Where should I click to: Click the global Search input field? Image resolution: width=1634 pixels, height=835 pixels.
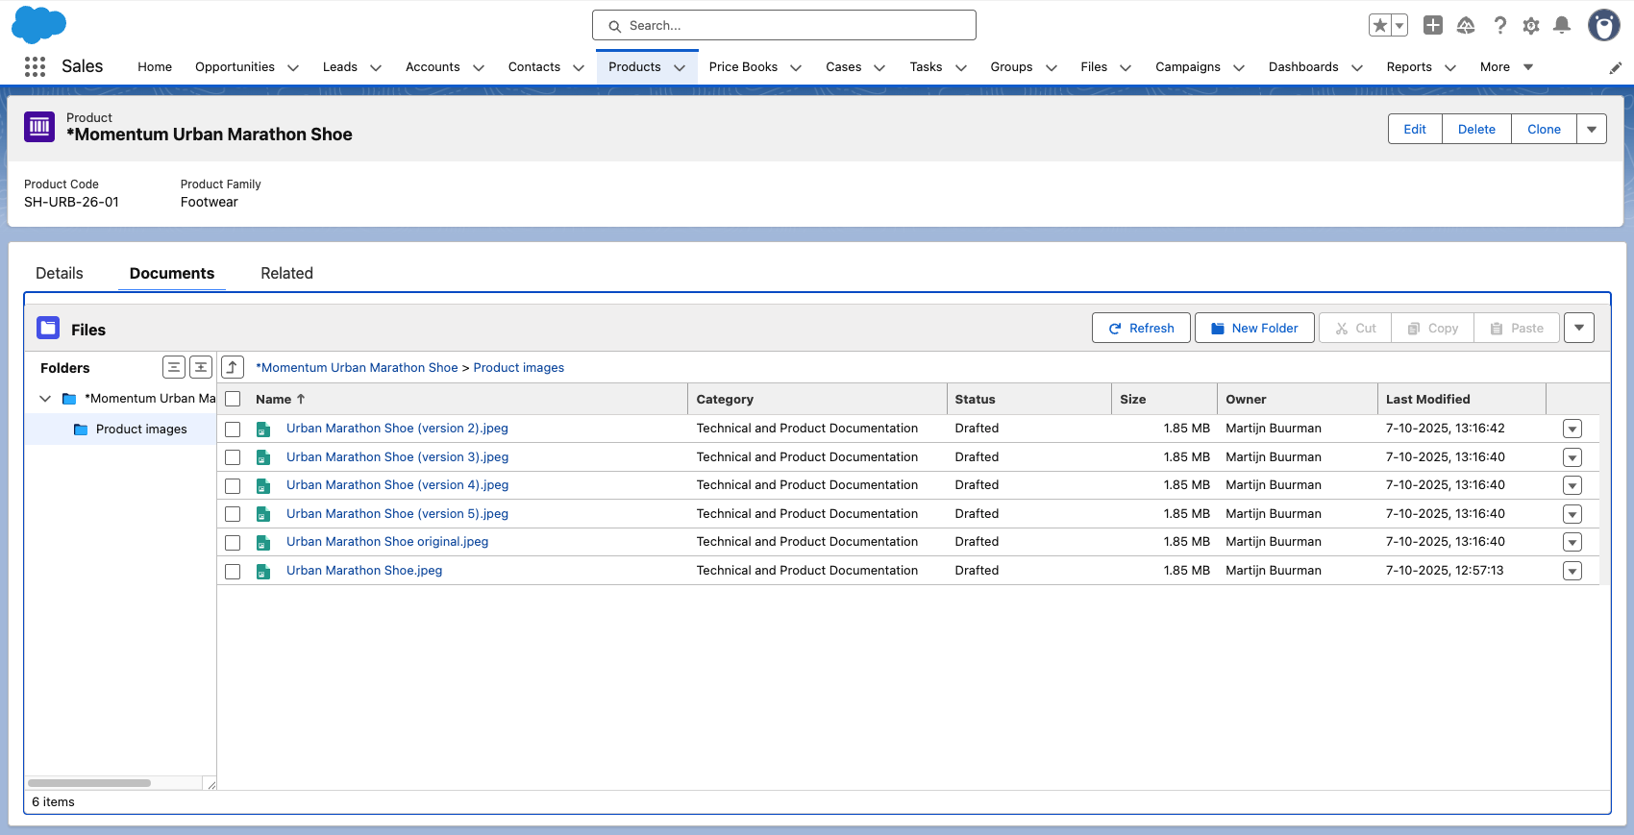pyautogui.click(x=784, y=25)
